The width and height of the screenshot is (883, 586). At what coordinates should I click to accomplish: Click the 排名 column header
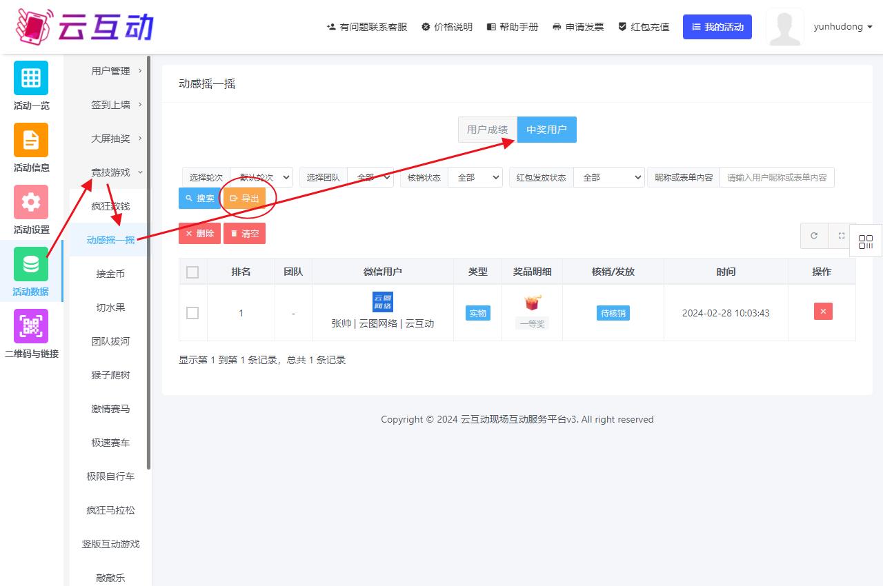point(241,272)
